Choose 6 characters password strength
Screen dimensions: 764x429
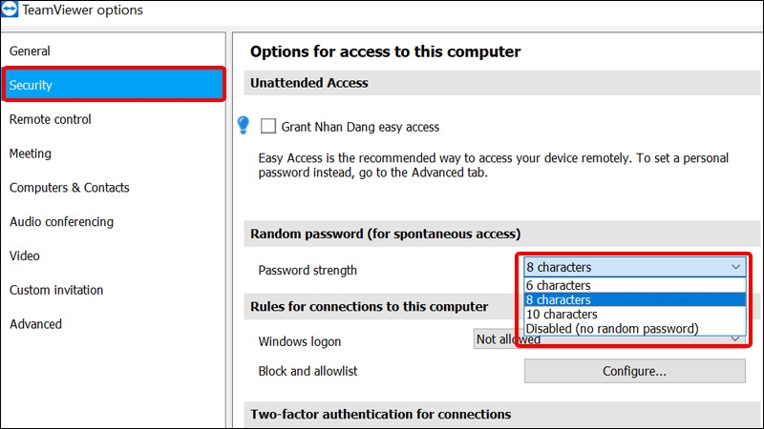[x=559, y=285]
